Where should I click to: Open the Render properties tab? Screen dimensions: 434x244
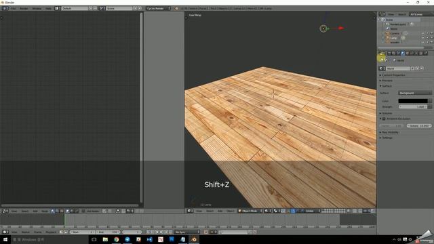click(x=389, y=53)
